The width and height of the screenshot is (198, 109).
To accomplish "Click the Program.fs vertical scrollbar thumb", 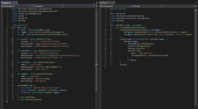I will tap(96, 51).
